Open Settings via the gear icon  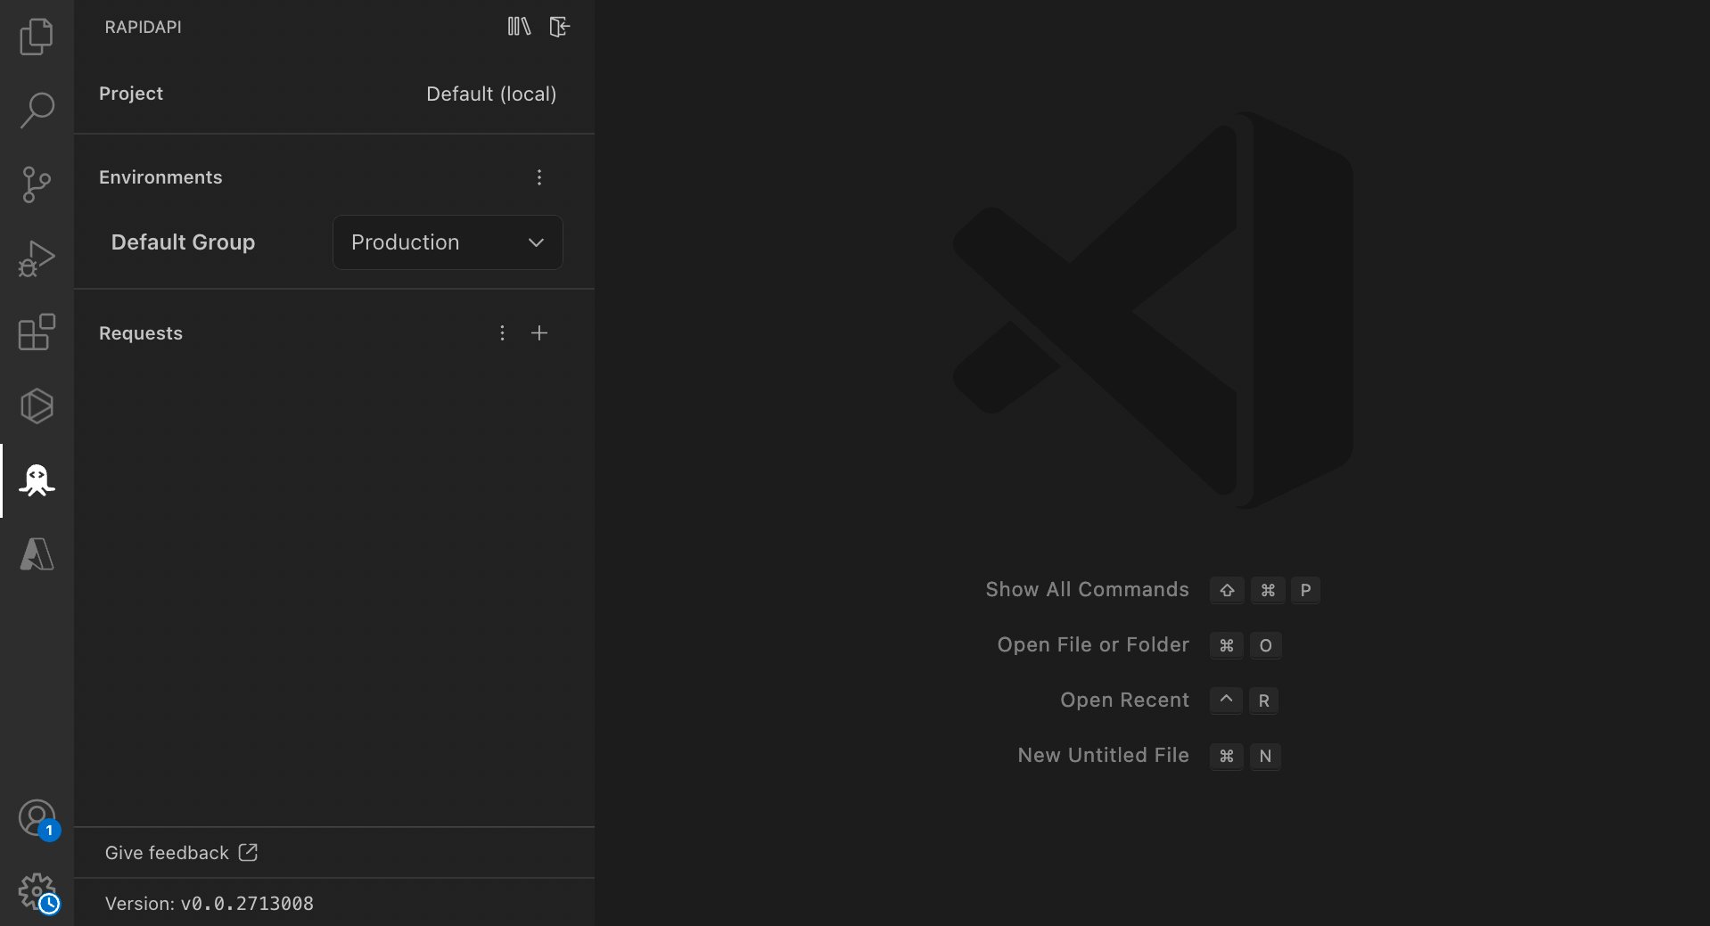pyautogui.click(x=36, y=891)
